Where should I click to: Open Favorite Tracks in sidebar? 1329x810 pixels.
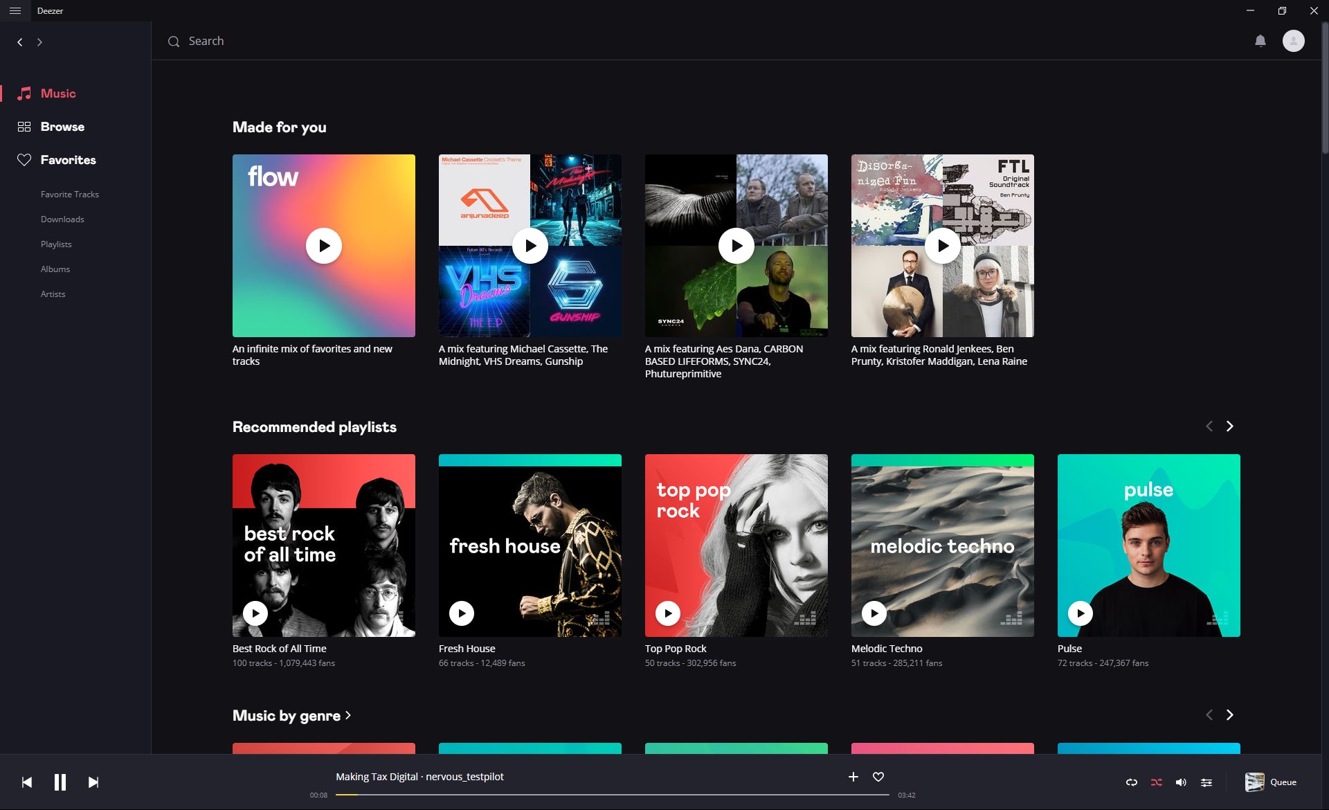[x=70, y=195]
